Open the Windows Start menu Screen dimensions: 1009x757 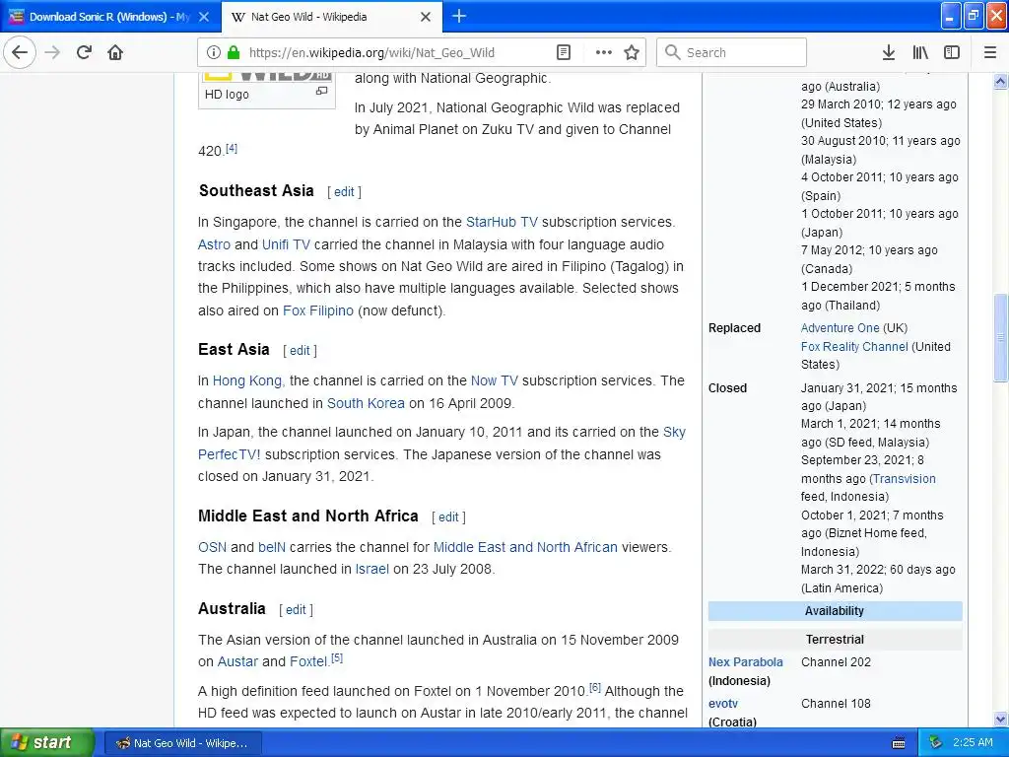[47, 743]
